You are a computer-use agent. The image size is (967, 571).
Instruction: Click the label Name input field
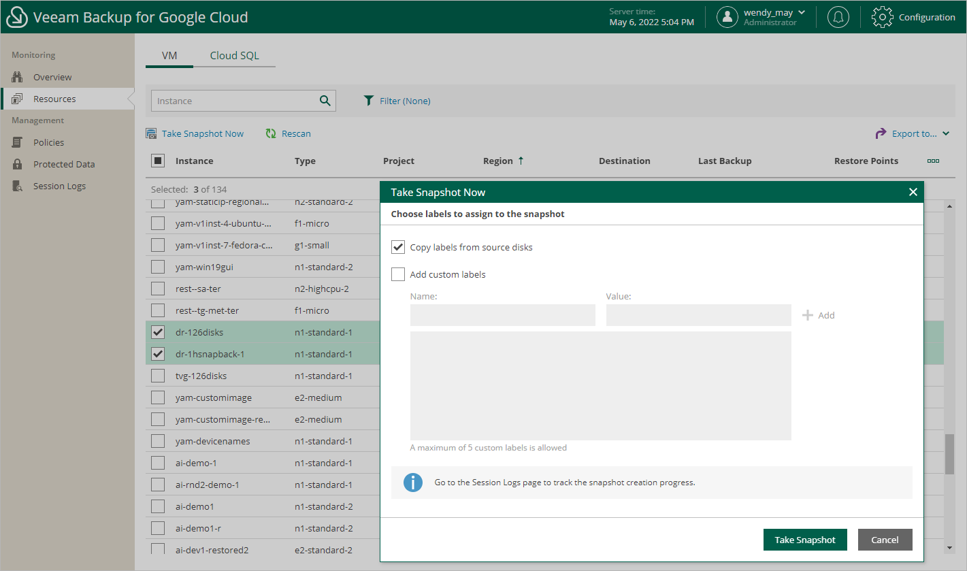point(502,315)
